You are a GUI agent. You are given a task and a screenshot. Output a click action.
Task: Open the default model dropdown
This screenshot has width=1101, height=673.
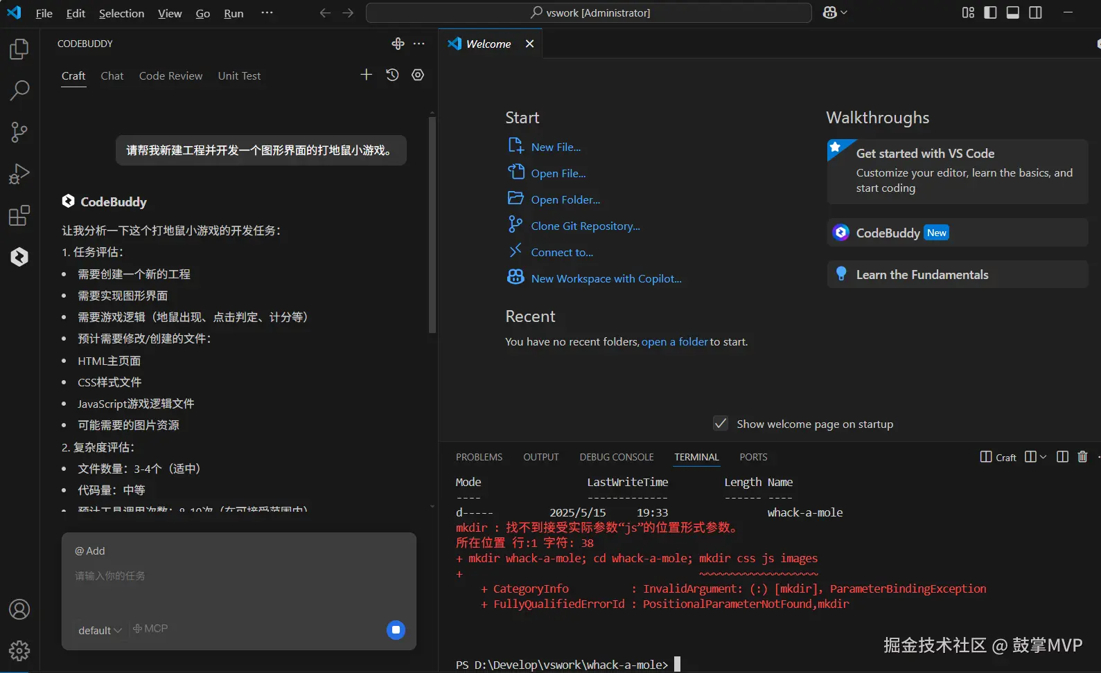pyautogui.click(x=100, y=630)
